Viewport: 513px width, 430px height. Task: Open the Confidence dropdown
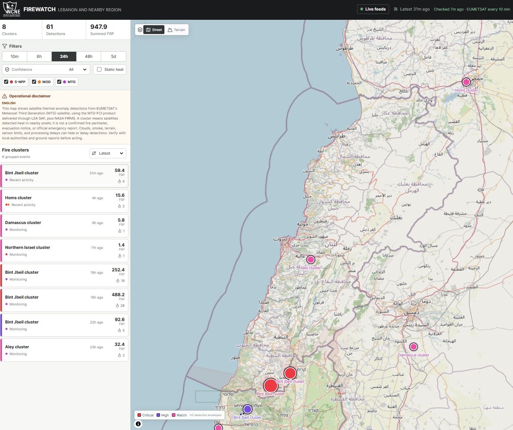coord(46,69)
